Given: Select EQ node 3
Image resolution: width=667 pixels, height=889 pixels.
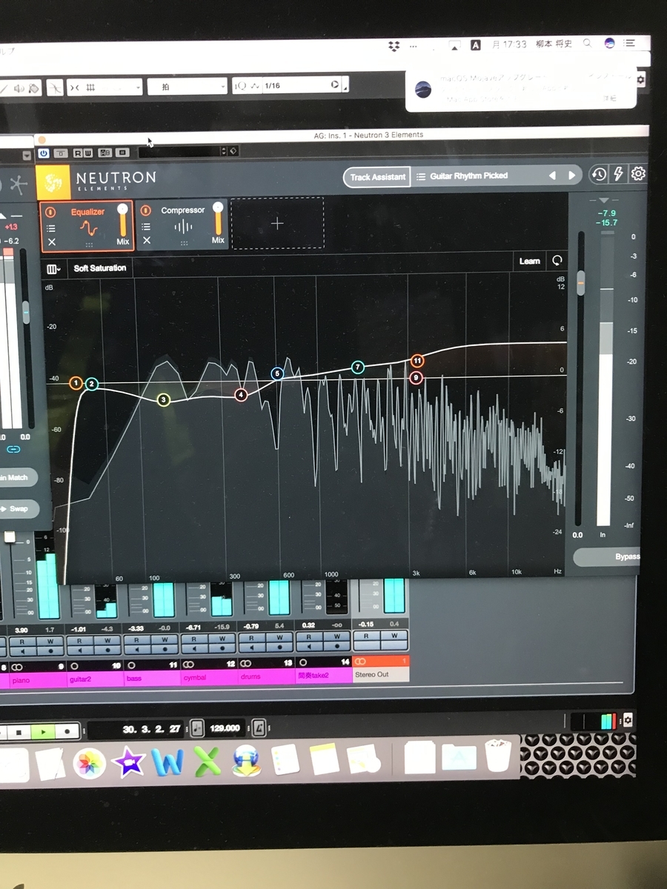Looking at the screenshot, I should (x=164, y=400).
